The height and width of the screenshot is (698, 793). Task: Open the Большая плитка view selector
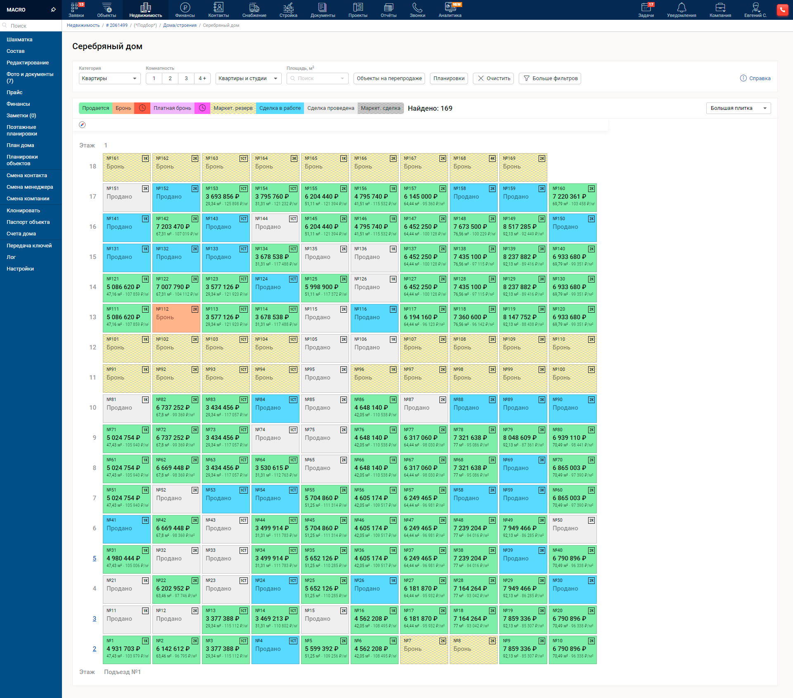[x=738, y=108]
